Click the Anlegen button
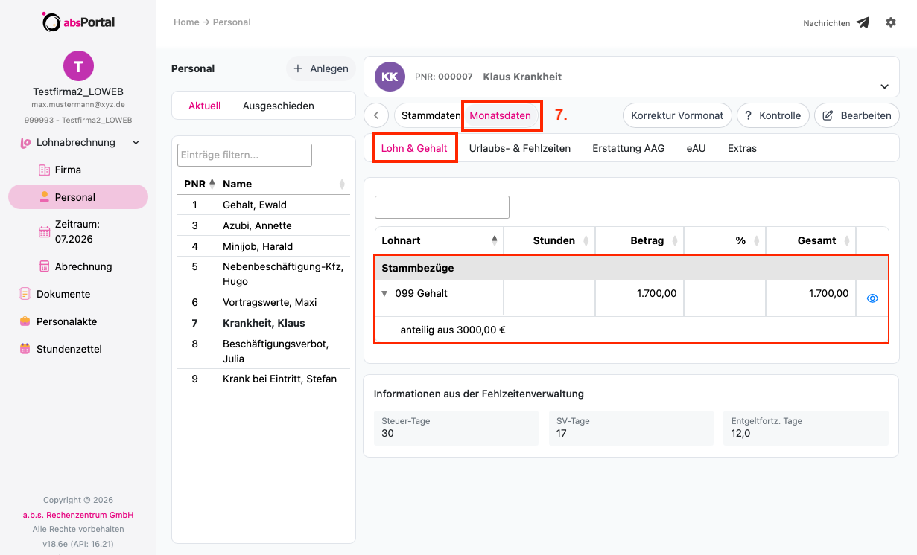This screenshot has width=917, height=555. tap(321, 68)
